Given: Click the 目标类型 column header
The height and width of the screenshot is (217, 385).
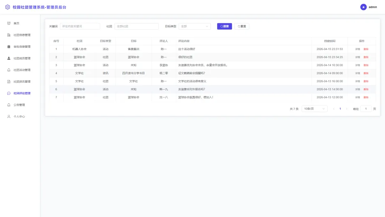Looking at the screenshot, I should [x=106, y=41].
